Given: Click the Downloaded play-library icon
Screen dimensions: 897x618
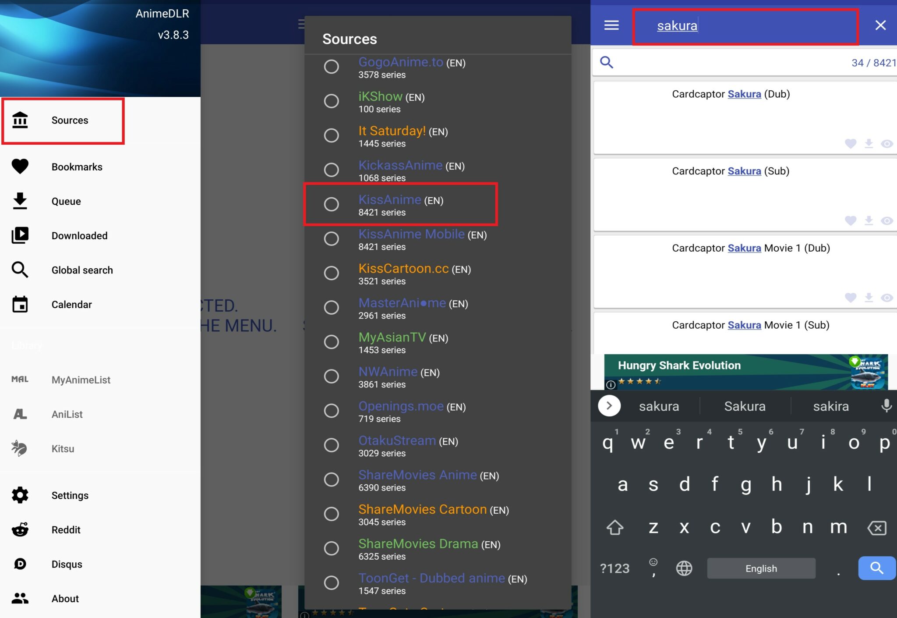Looking at the screenshot, I should (x=20, y=235).
